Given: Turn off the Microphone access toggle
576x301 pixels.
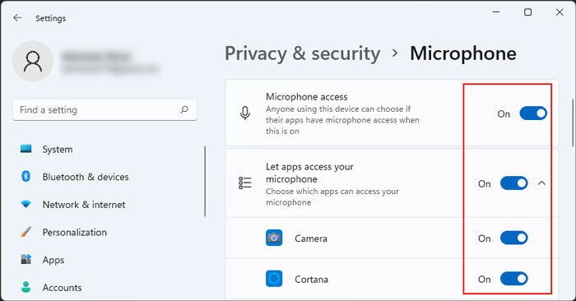Looking at the screenshot, I should point(533,113).
